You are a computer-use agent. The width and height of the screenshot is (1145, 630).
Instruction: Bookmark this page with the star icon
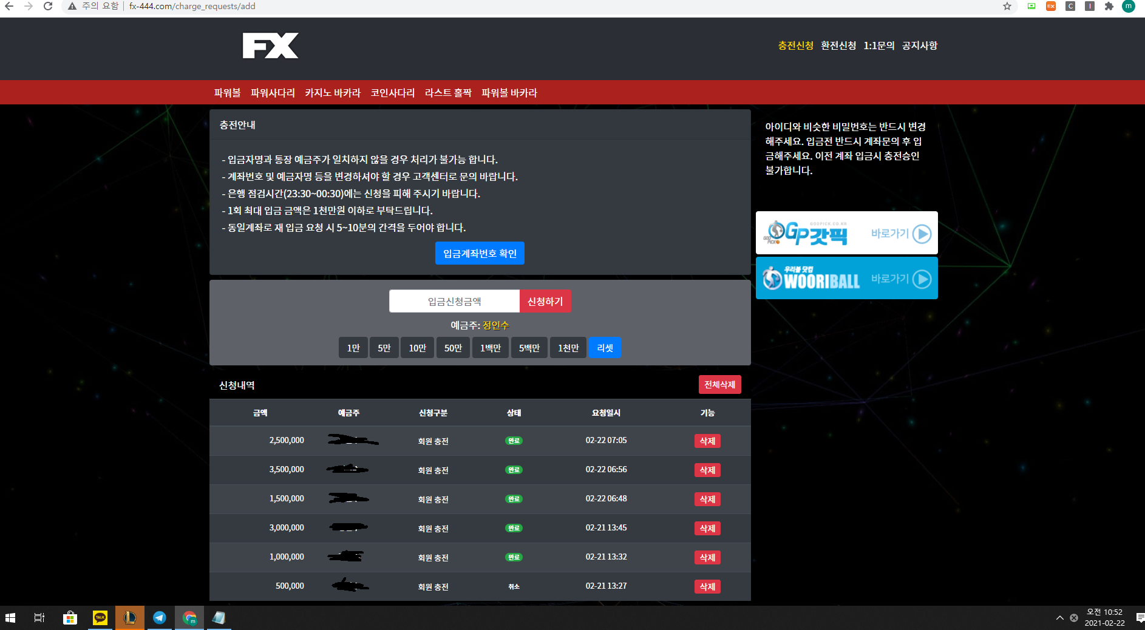1007,7
